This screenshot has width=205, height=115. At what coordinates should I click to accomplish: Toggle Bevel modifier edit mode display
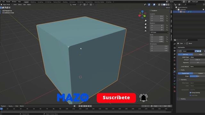pos(196,51)
